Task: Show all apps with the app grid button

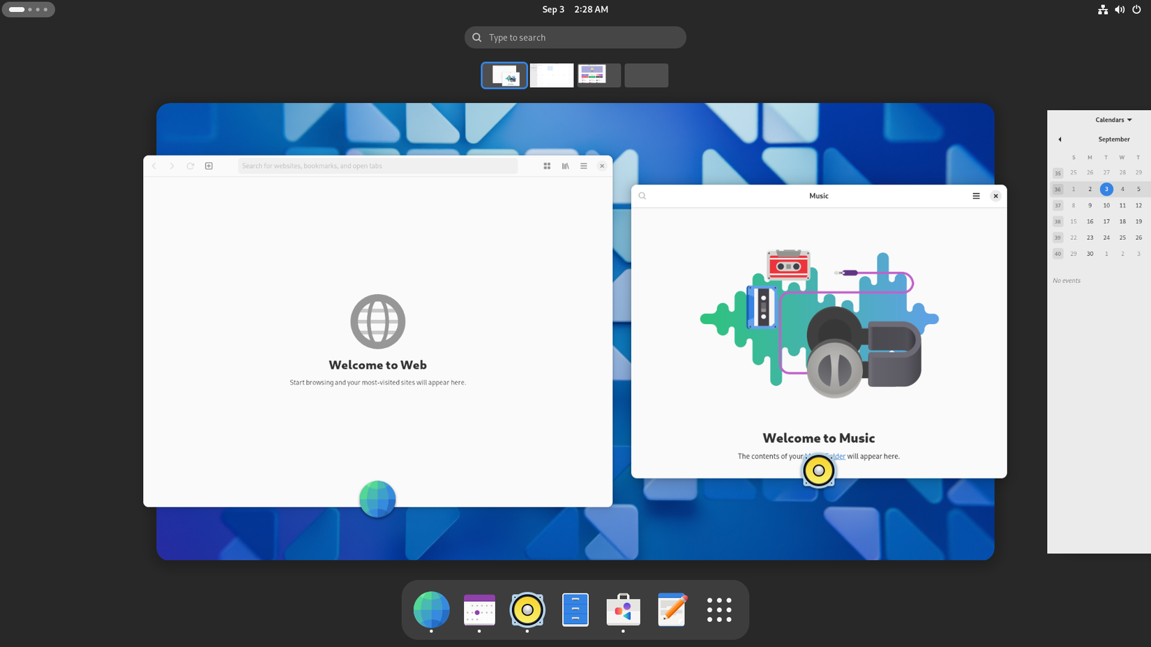Action: click(719, 610)
